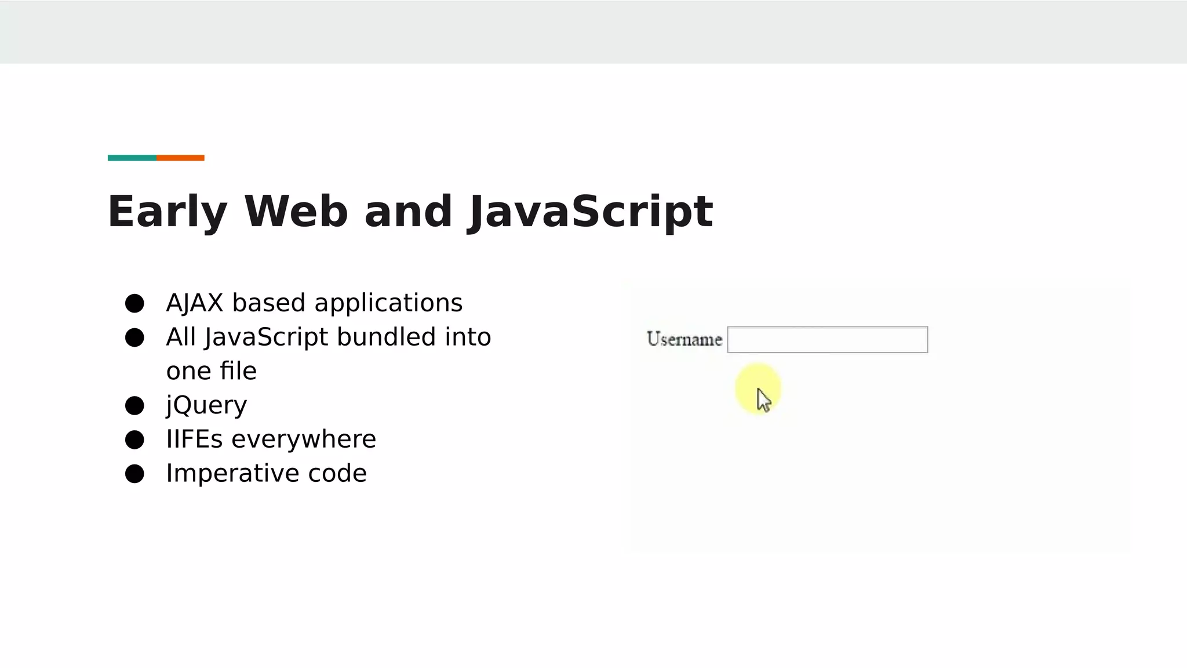Screen dimensions: 1187x668
Task: Click the mouse pointer arrow in demo image
Action: coord(763,400)
